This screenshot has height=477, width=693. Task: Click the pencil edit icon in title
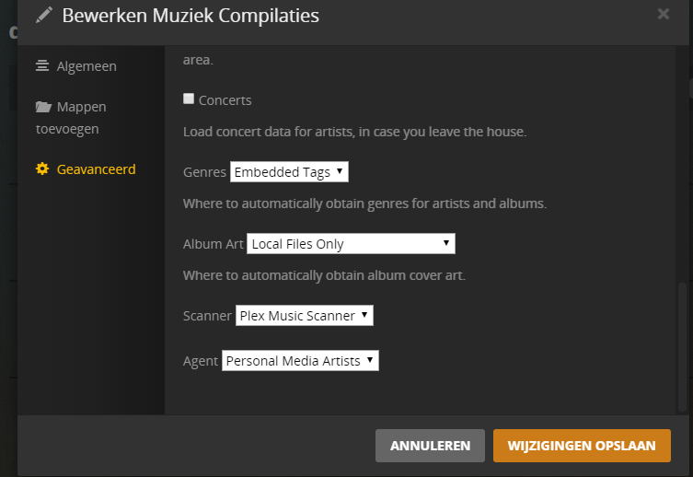point(43,15)
